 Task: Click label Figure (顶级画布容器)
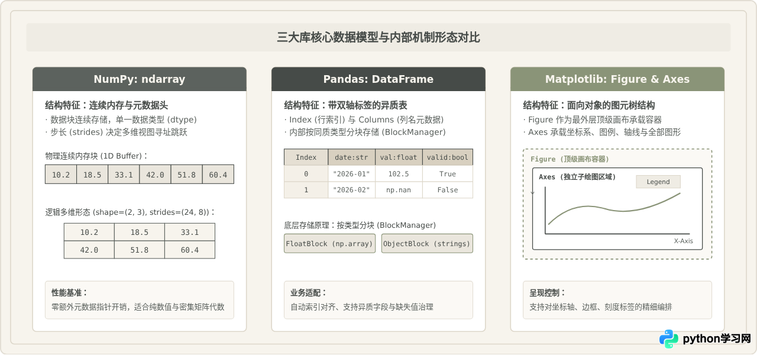point(570,159)
